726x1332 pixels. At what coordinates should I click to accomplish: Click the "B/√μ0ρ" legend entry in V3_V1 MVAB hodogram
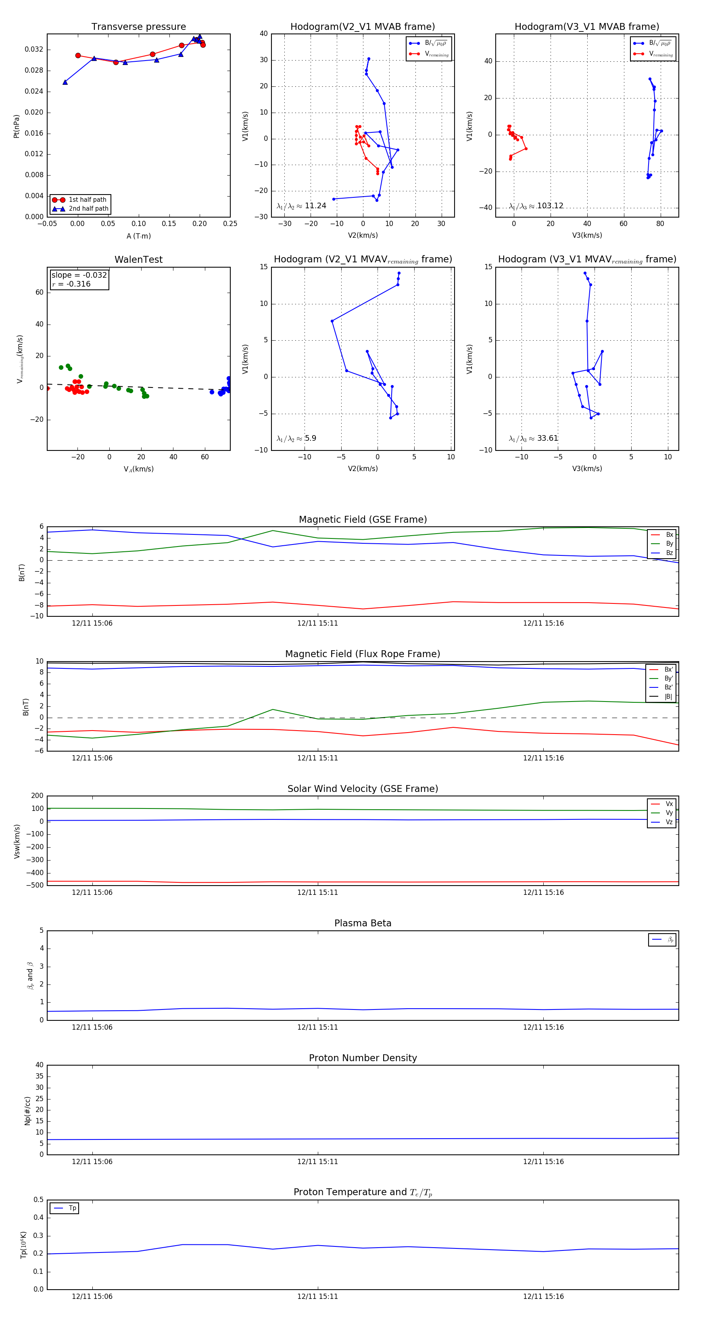point(653,44)
